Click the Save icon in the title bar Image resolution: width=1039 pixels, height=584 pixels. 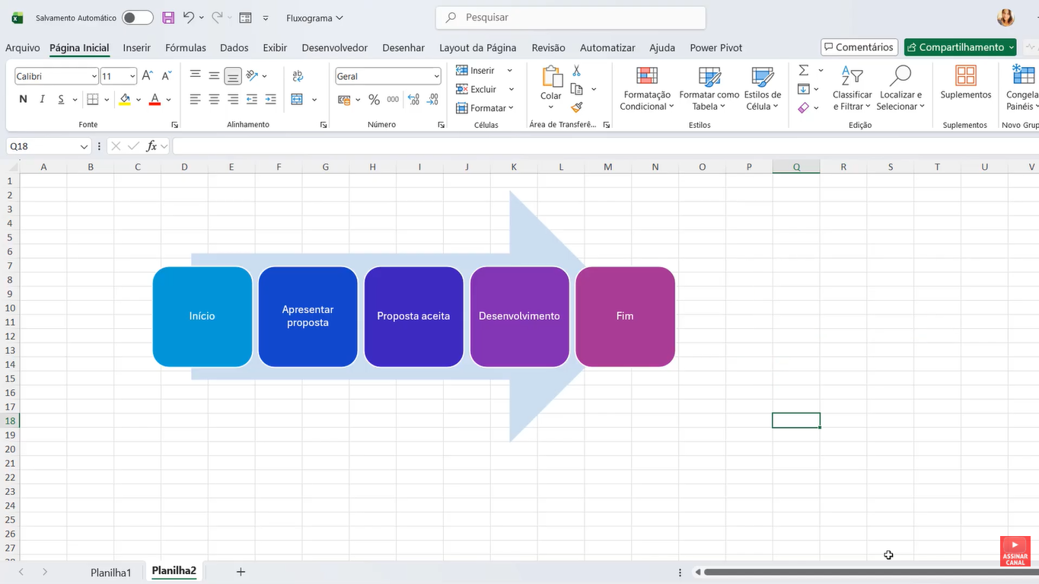tap(168, 18)
